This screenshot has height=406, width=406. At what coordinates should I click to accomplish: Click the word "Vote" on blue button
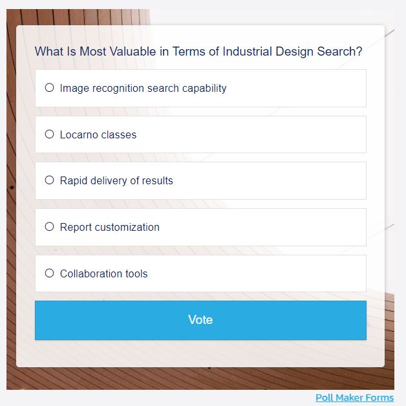200,320
